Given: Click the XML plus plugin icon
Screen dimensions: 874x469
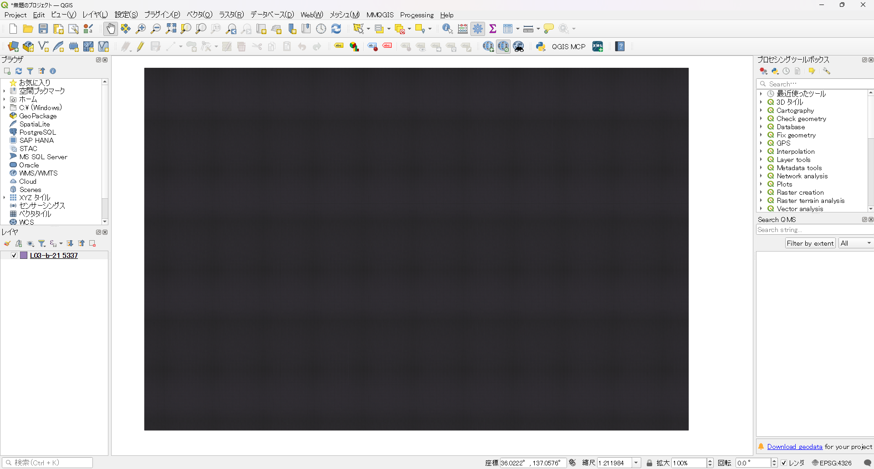Looking at the screenshot, I should [x=598, y=46].
